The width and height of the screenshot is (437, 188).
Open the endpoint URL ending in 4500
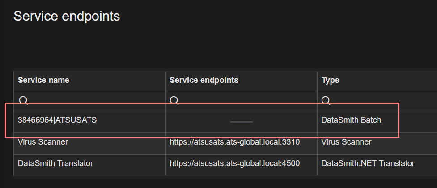pos(234,163)
